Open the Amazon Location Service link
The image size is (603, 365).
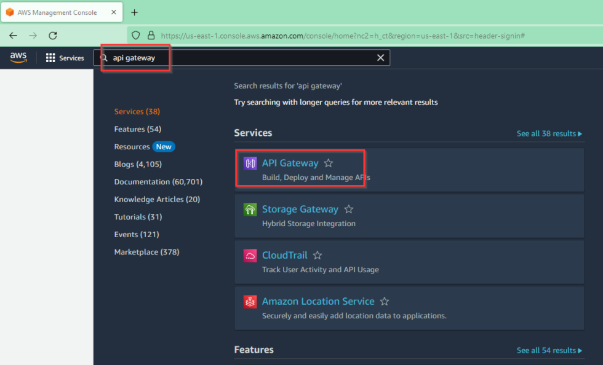pyautogui.click(x=318, y=302)
